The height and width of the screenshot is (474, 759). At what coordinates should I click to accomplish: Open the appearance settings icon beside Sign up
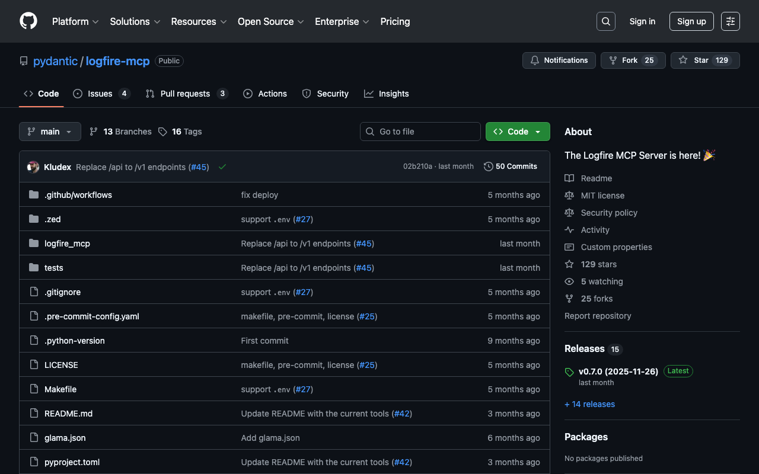[x=730, y=21]
